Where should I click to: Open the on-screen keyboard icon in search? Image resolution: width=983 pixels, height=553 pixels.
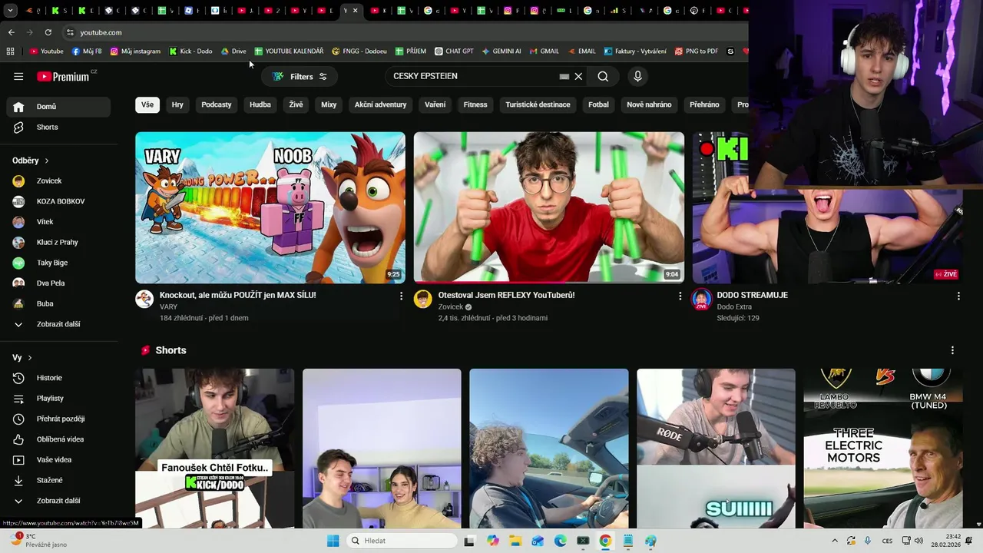coord(564,76)
